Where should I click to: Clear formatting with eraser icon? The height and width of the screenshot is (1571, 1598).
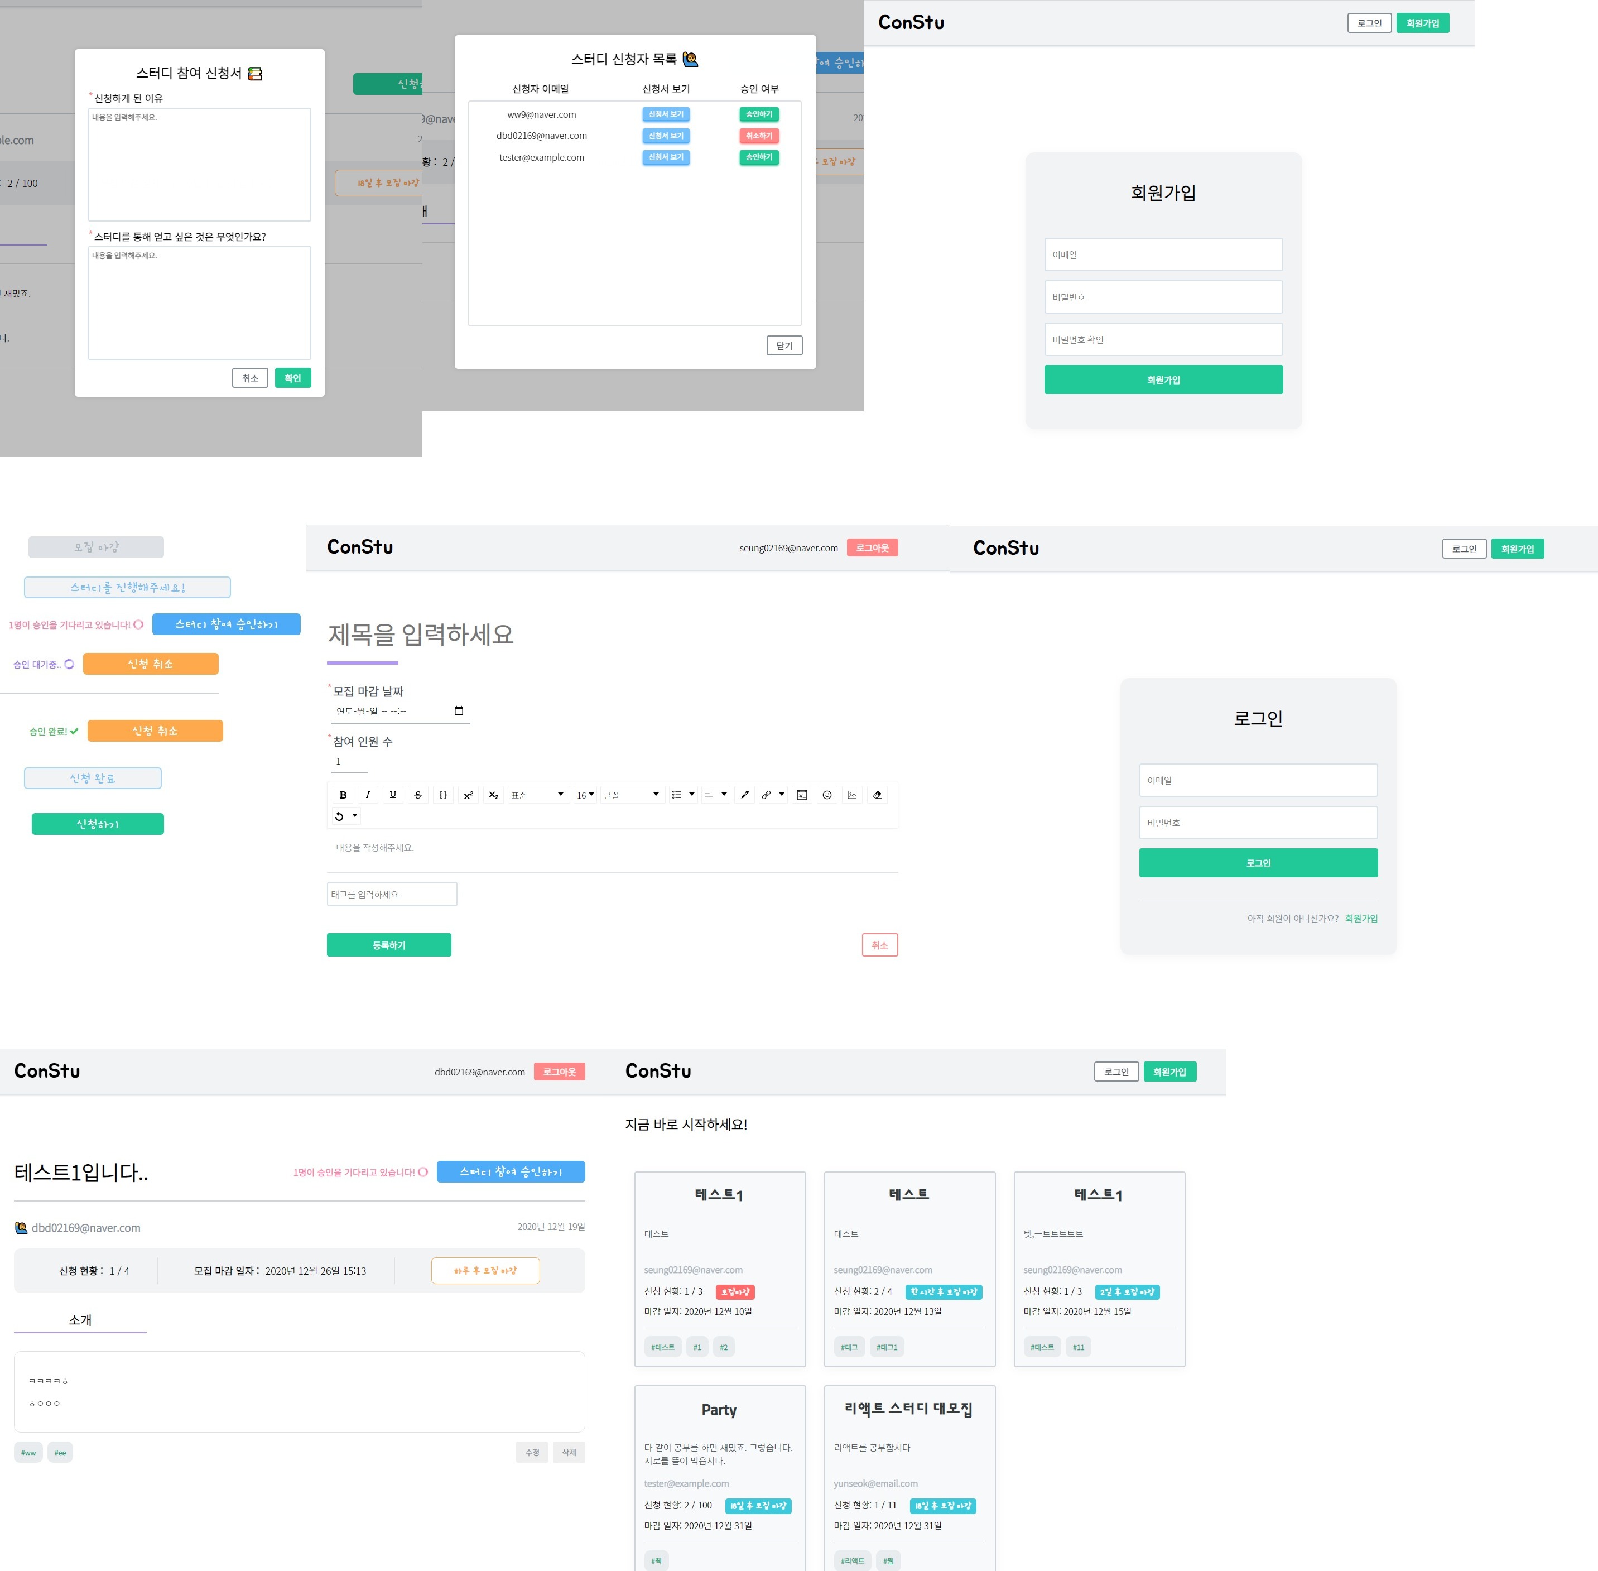[x=877, y=795]
